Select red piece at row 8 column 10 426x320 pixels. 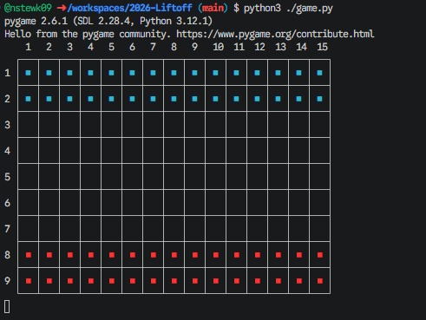pos(216,255)
